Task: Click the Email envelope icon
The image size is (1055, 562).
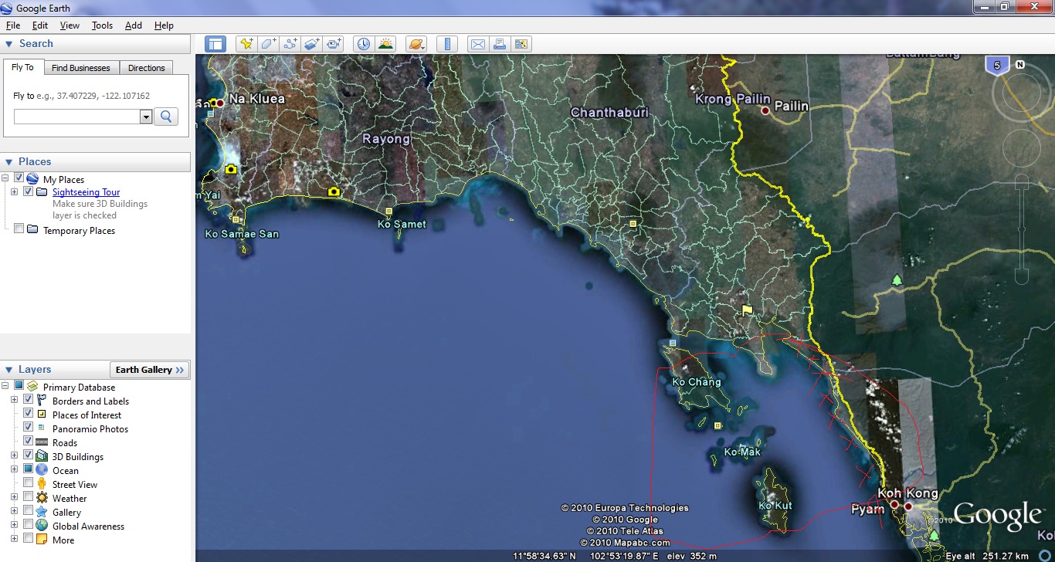Action: (478, 44)
